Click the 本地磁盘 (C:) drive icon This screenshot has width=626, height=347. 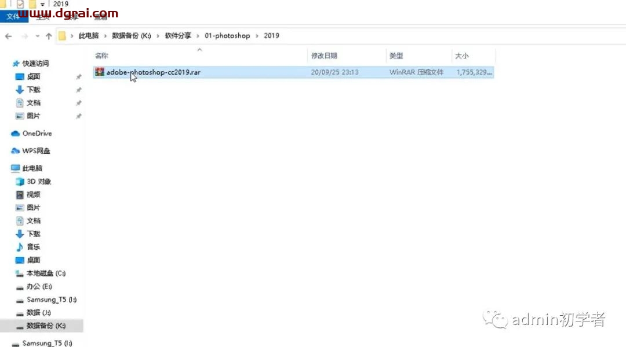coord(20,274)
